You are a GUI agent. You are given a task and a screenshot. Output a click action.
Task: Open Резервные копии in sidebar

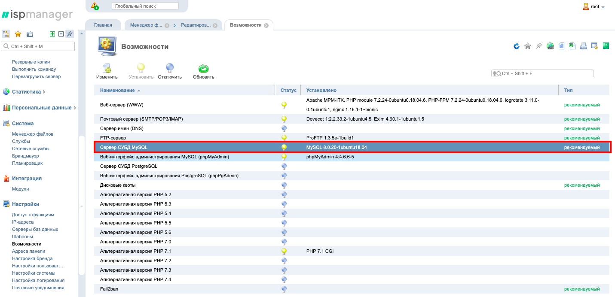(31, 62)
